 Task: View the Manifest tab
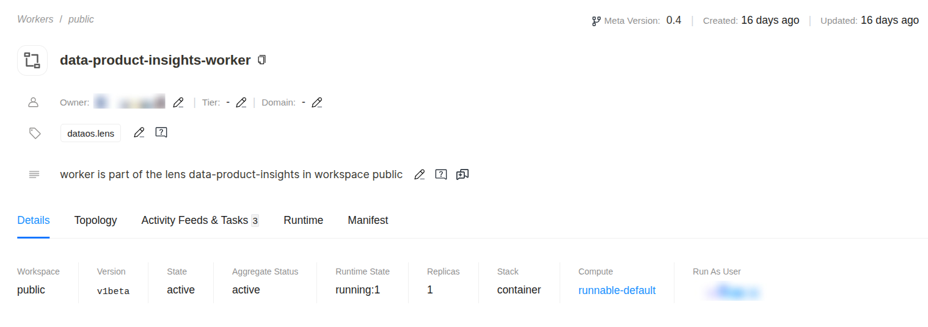368,220
